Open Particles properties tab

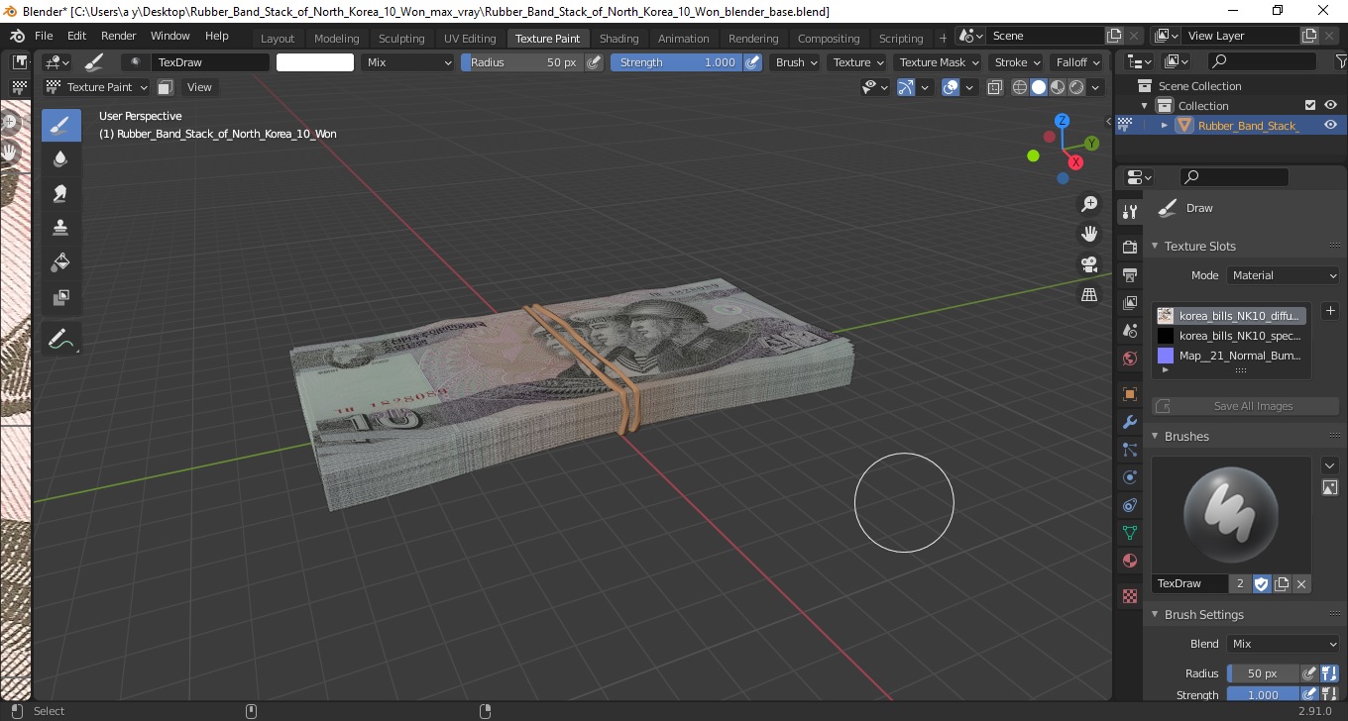point(1129,450)
